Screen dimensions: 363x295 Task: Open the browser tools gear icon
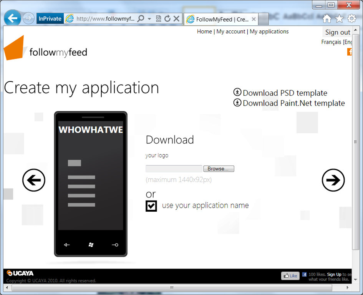tap(351, 18)
